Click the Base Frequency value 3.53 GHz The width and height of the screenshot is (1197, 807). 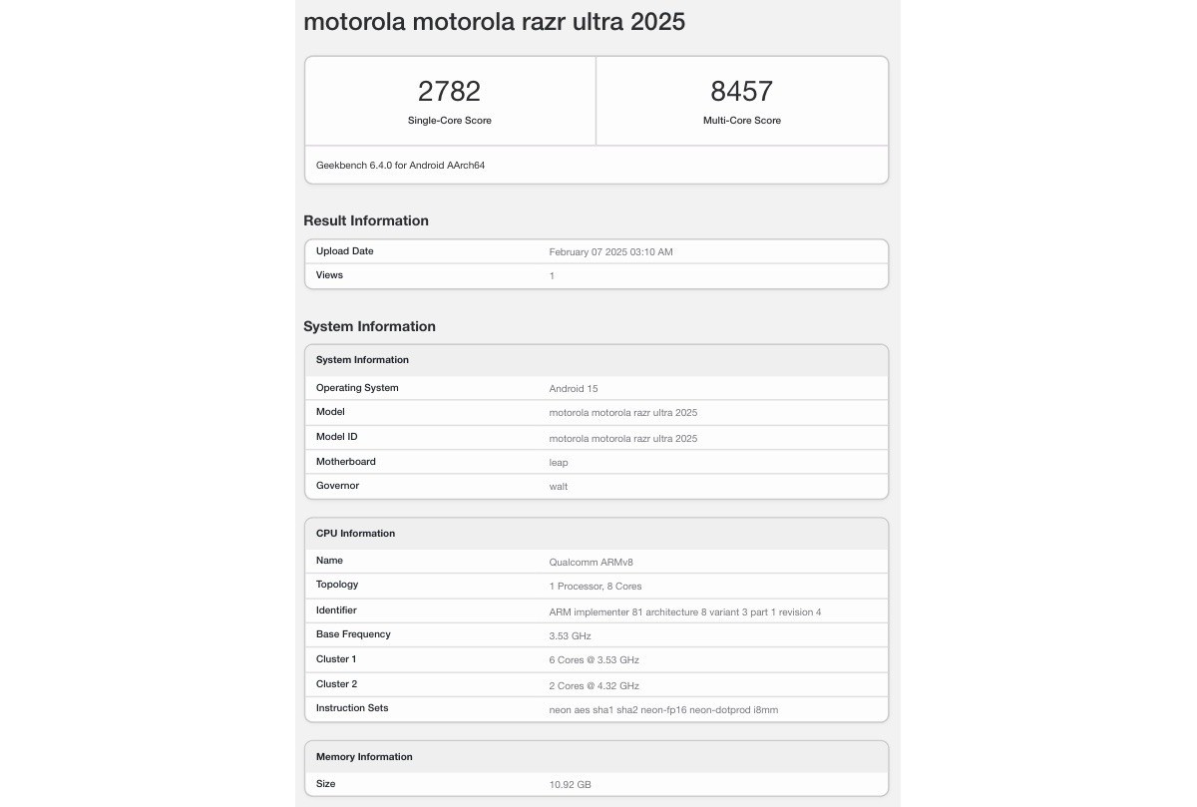pos(572,635)
